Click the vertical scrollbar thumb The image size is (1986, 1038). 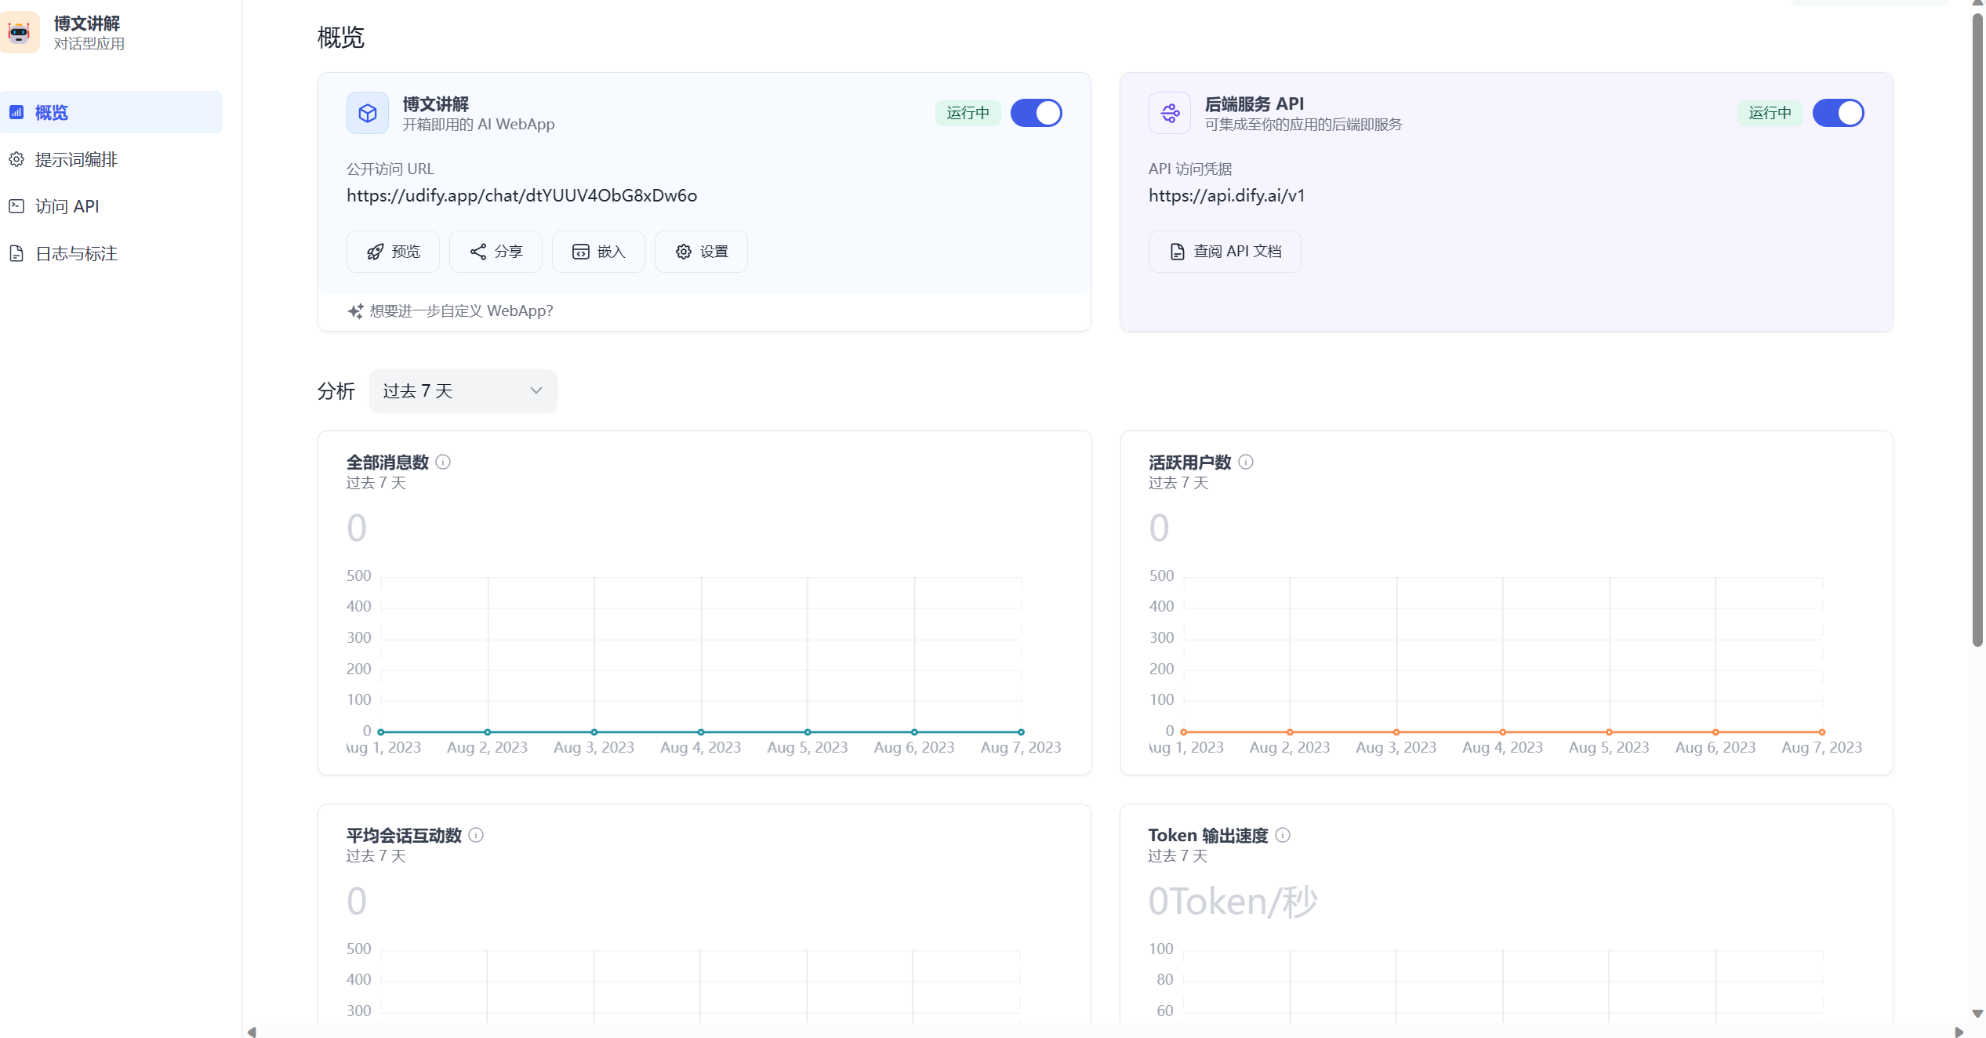[1977, 329]
